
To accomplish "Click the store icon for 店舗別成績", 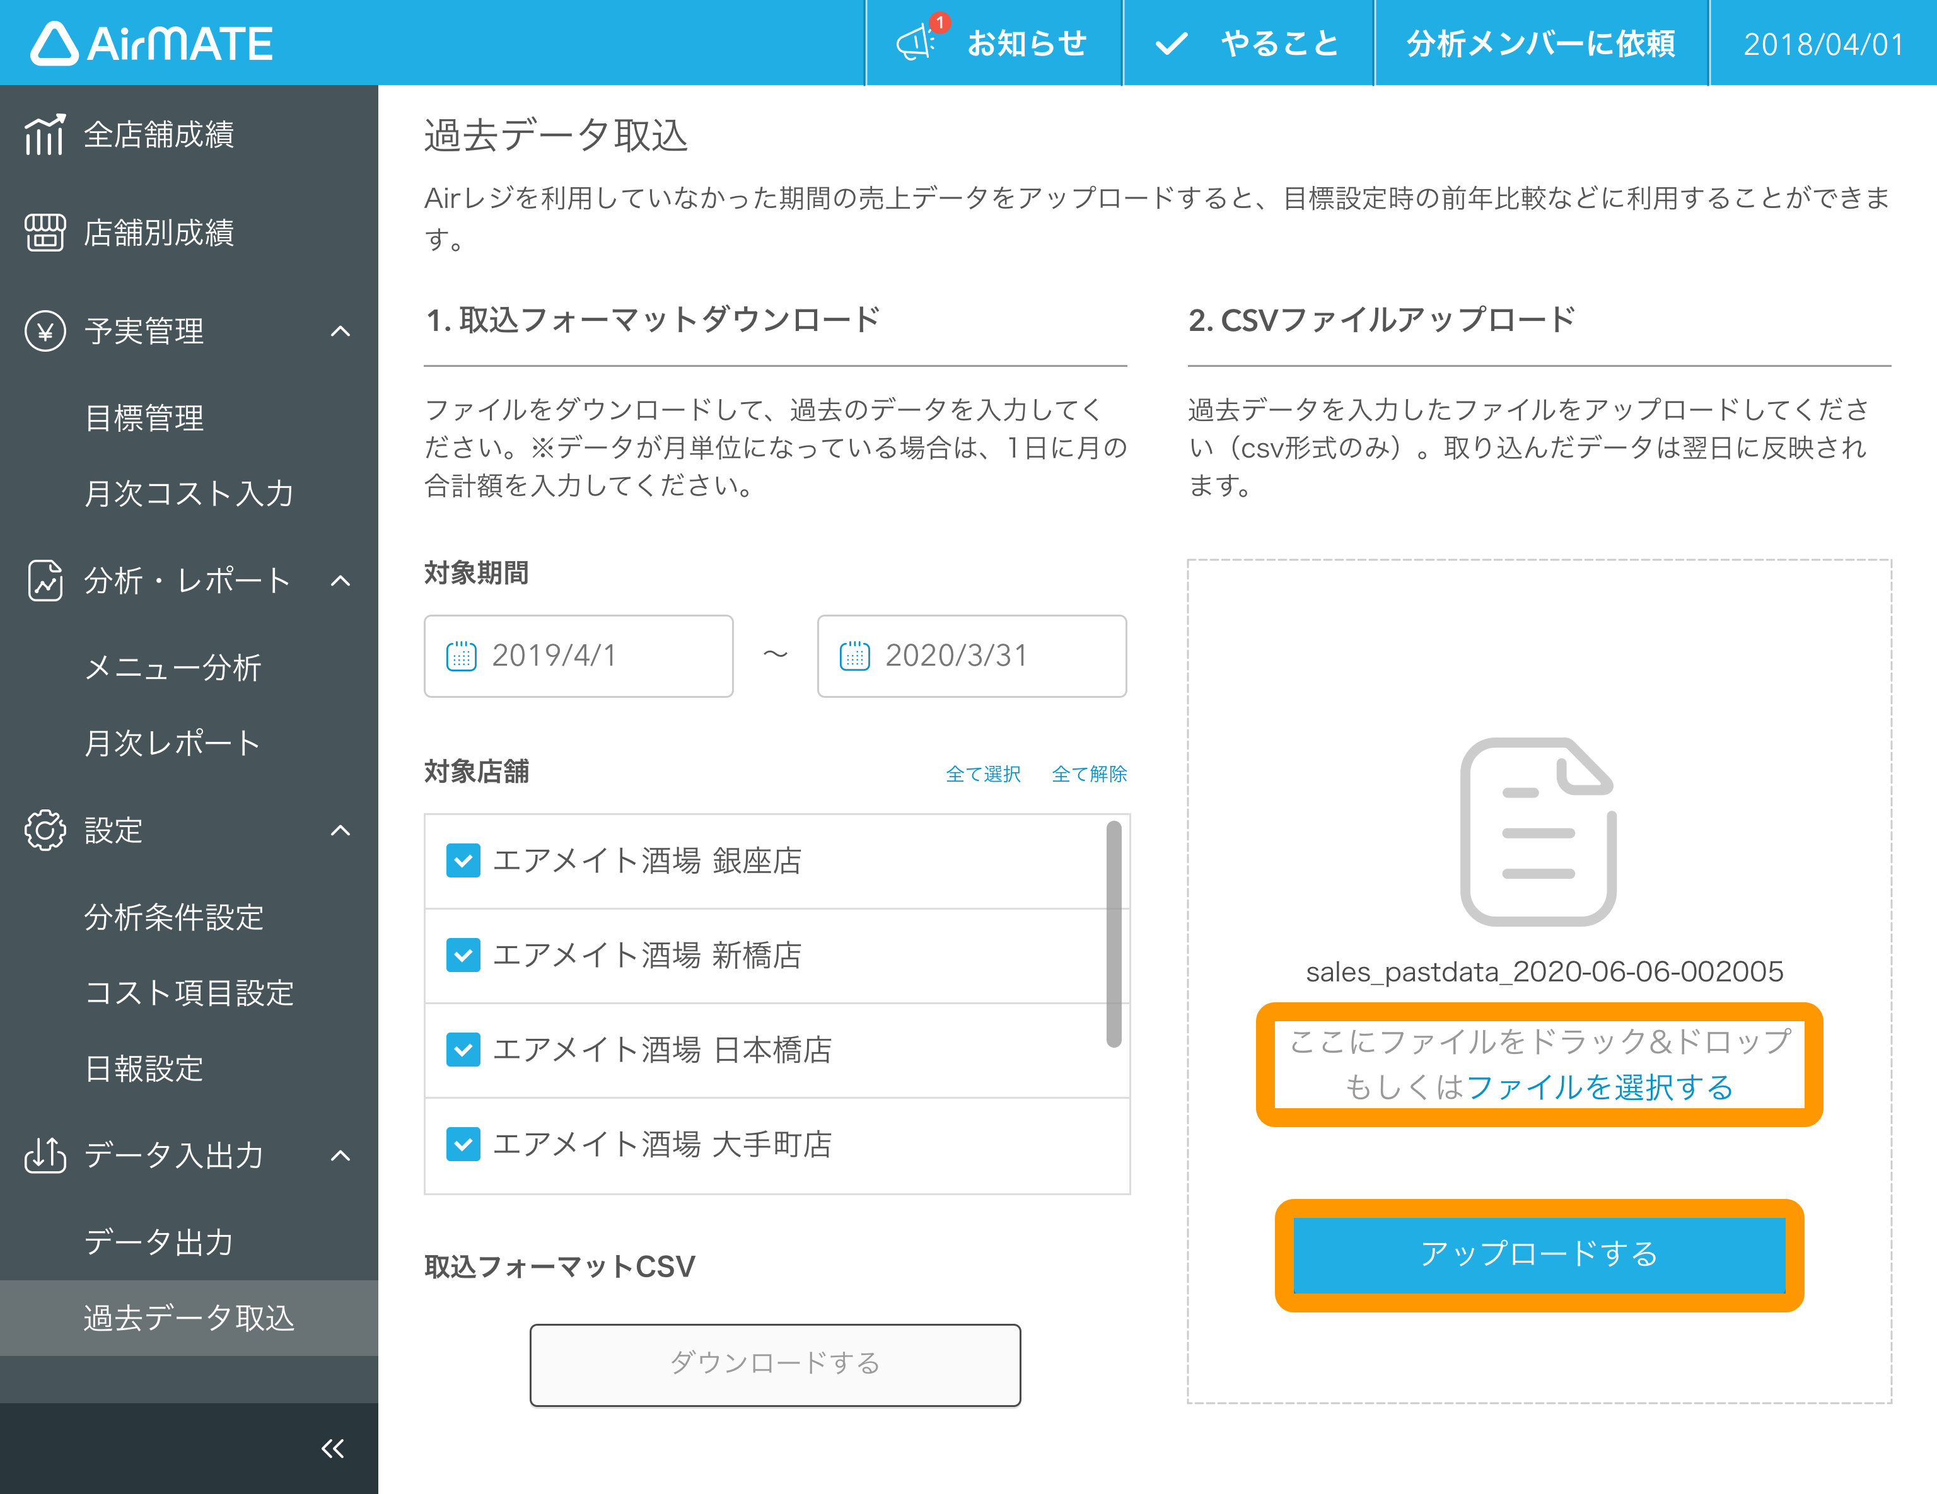I will coord(44,233).
